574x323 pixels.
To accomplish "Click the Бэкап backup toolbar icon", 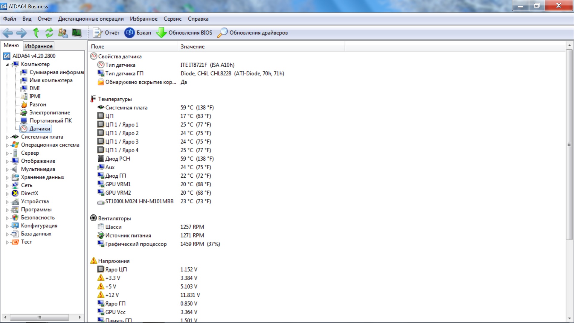I will click(130, 33).
